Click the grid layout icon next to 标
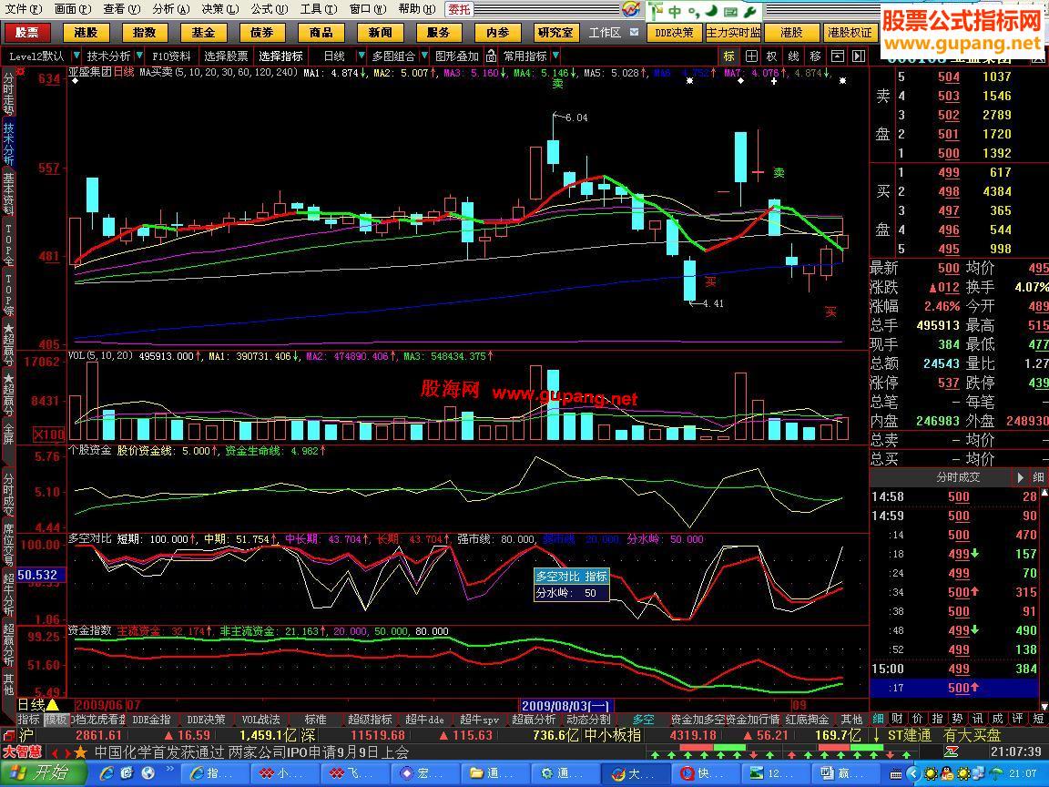The image size is (1049, 787). pos(751,56)
